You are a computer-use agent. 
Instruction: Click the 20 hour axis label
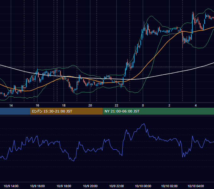tap(90, 106)
